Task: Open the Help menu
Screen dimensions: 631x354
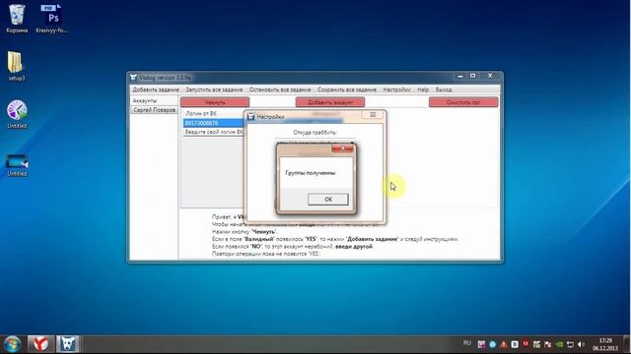Action: [x=423, y=89]
